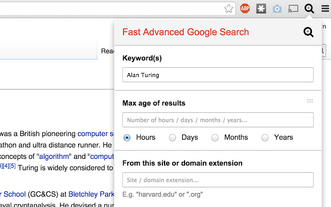Click the drag handle dots beside Max age
This screenshot has height=207, width=331.
310,101
